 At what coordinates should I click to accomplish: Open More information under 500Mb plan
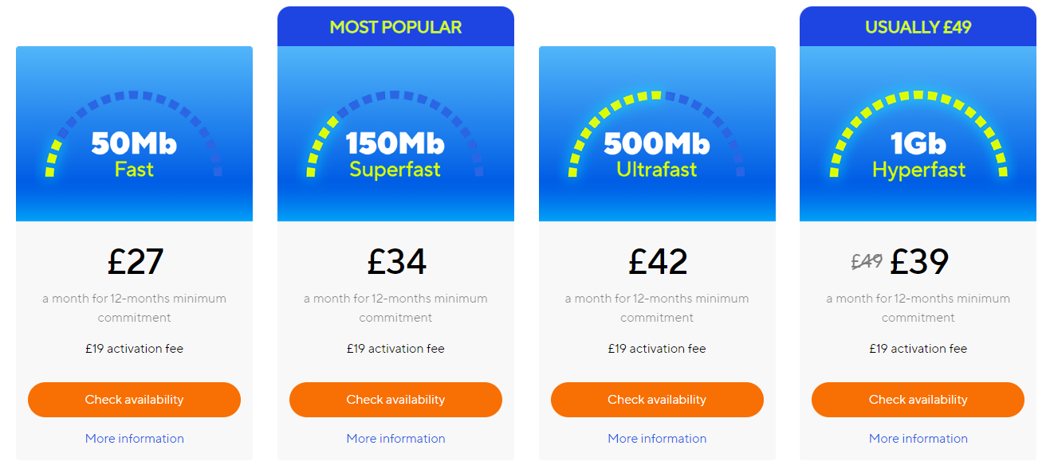pyautogui.click(x=657, y=439)
